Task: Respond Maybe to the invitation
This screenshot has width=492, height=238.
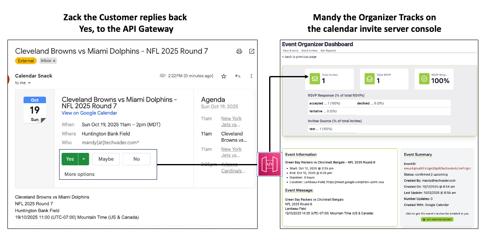Action: click(106, 159)
